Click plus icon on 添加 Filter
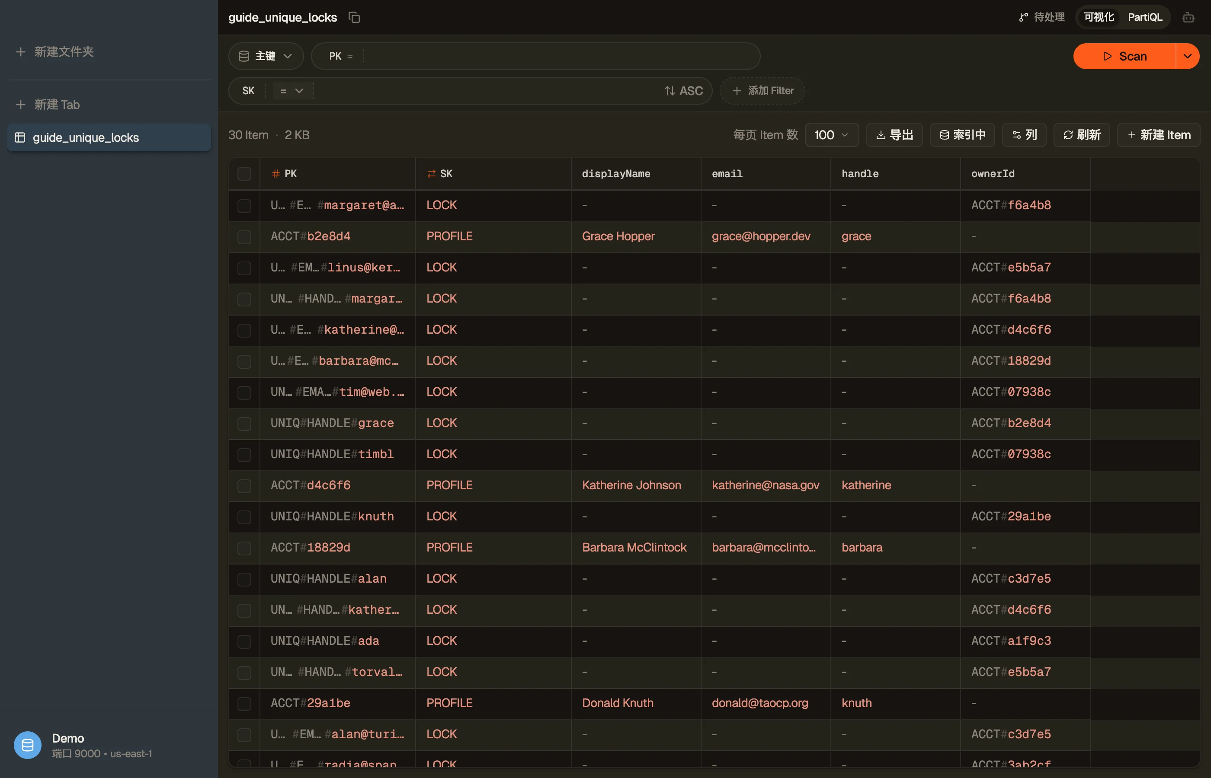Screen dimensions: 1211x778 point(737,91)
